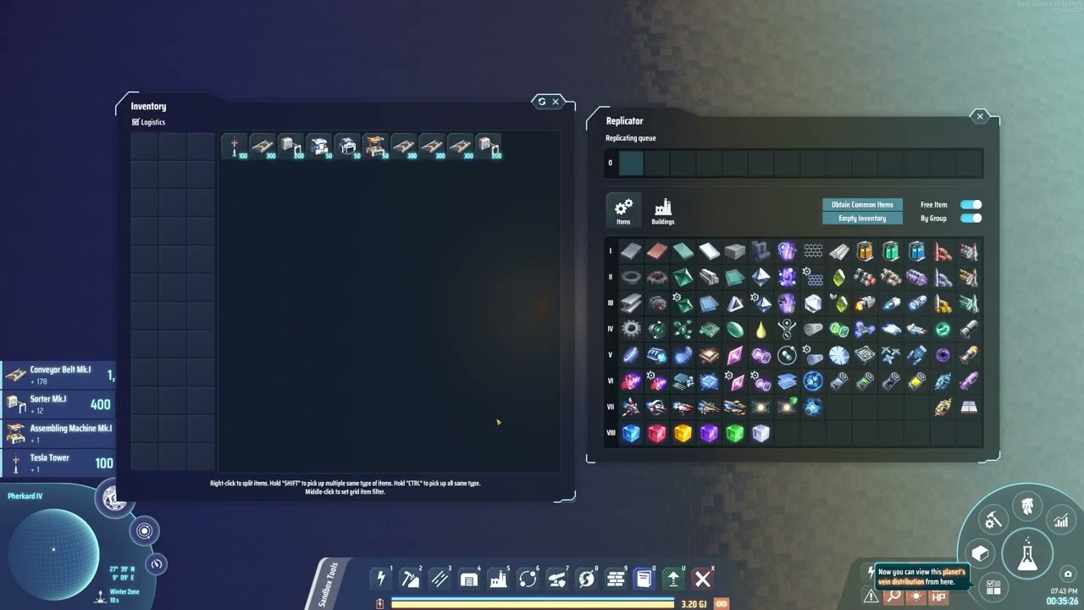Select the Foundation item in row VII
The image size is (1084, 610).
tap(969, 407)
